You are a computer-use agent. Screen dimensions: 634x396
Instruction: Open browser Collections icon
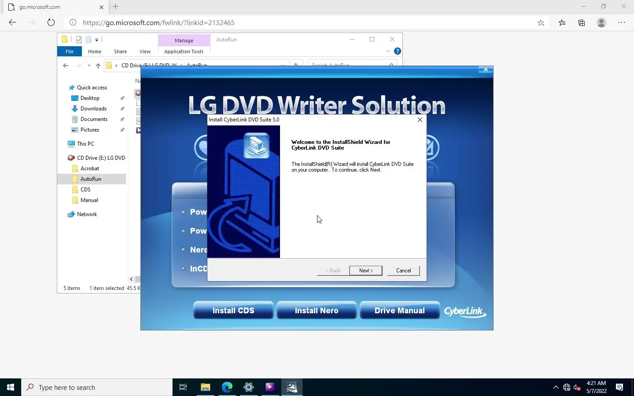582,23
